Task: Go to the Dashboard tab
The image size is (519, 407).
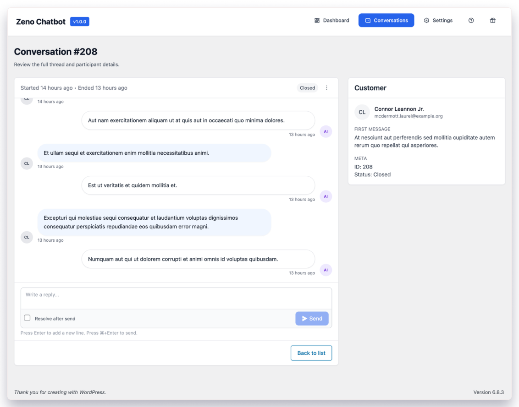Action: [x=331, y=21]
